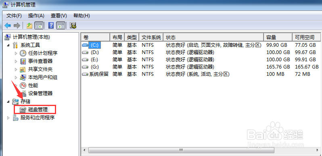Screen dimensions: 322x156
Task: Click the 系统工具 tools icon
Action: pyautogui.click(x=16, y=45)
